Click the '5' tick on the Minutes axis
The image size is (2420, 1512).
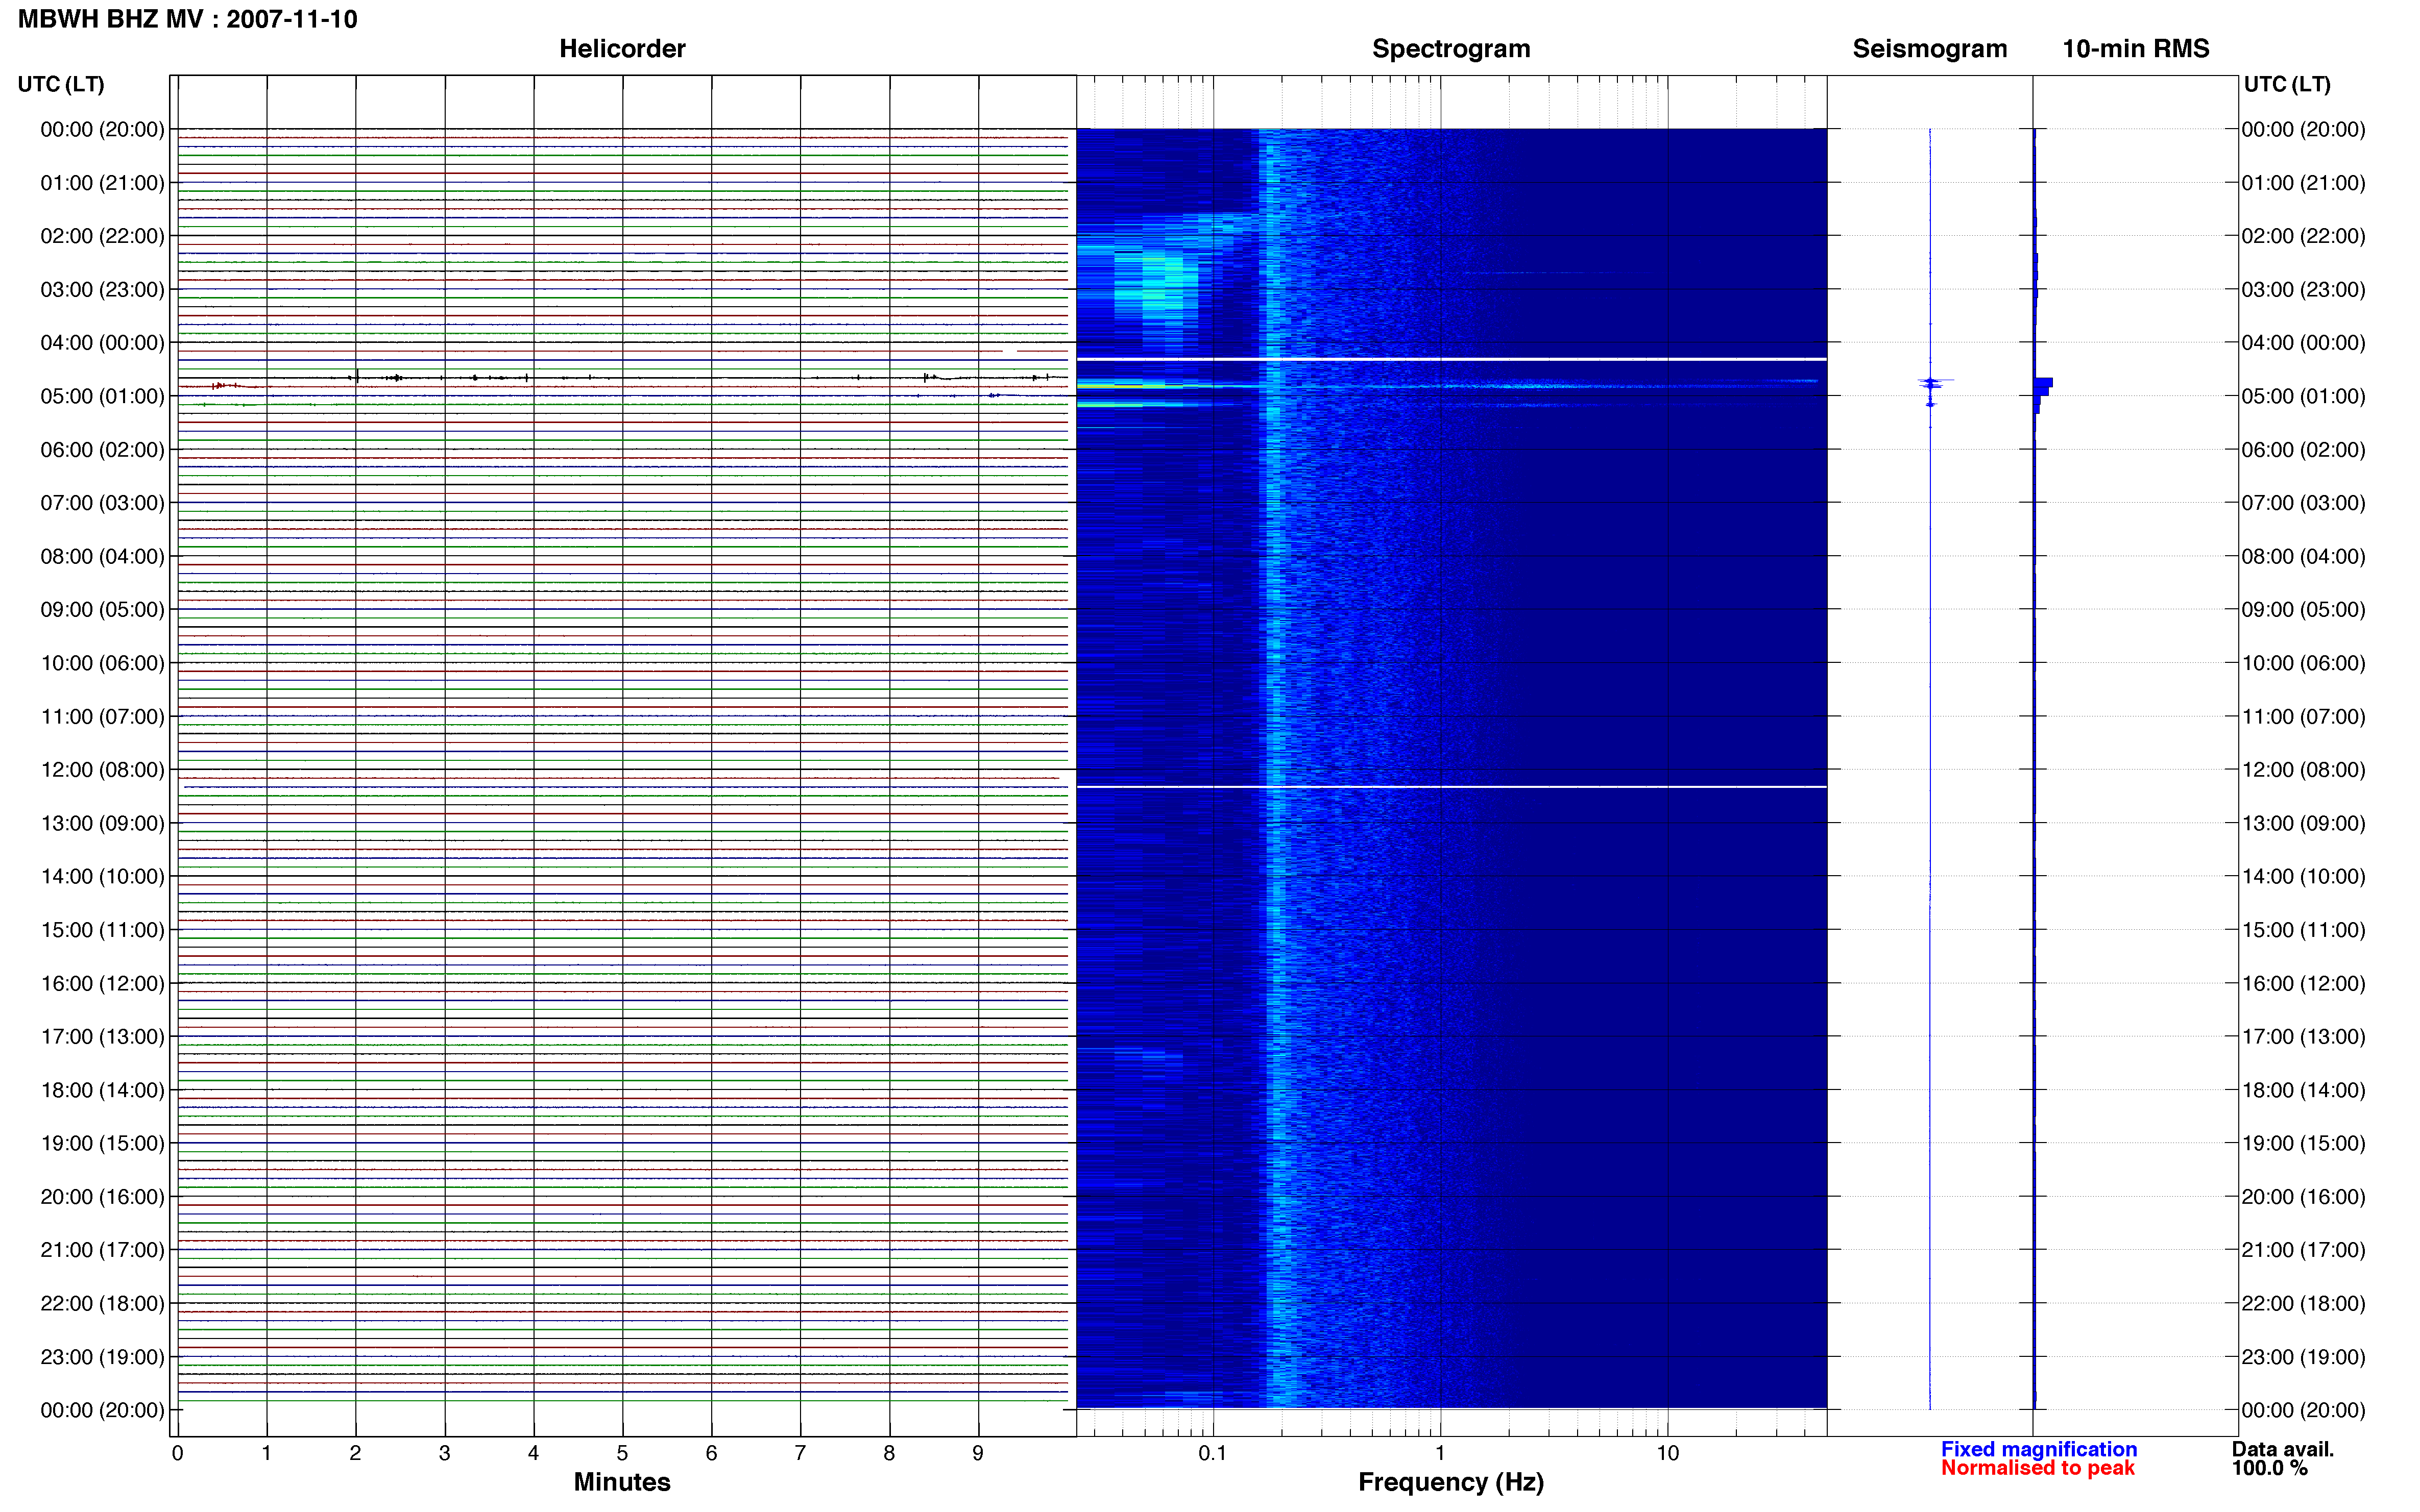click(622, 1453)
